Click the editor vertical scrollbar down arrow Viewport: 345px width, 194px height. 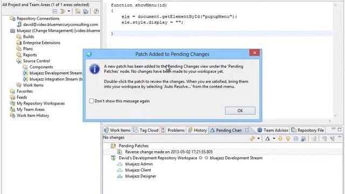pos(335,115)
